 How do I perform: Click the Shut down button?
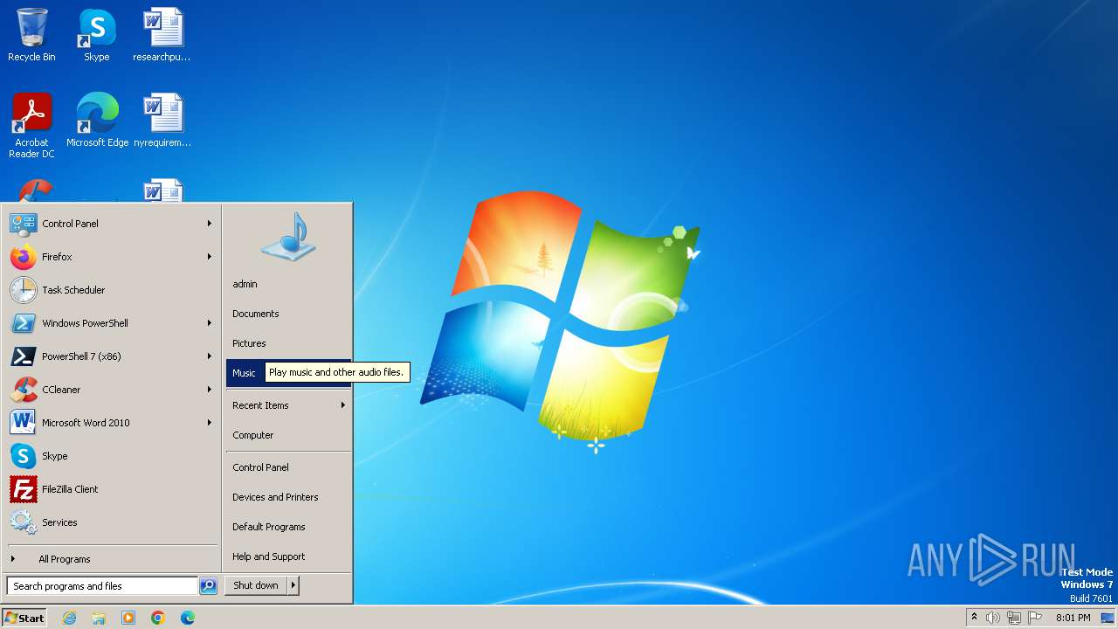tap(256, 585)
